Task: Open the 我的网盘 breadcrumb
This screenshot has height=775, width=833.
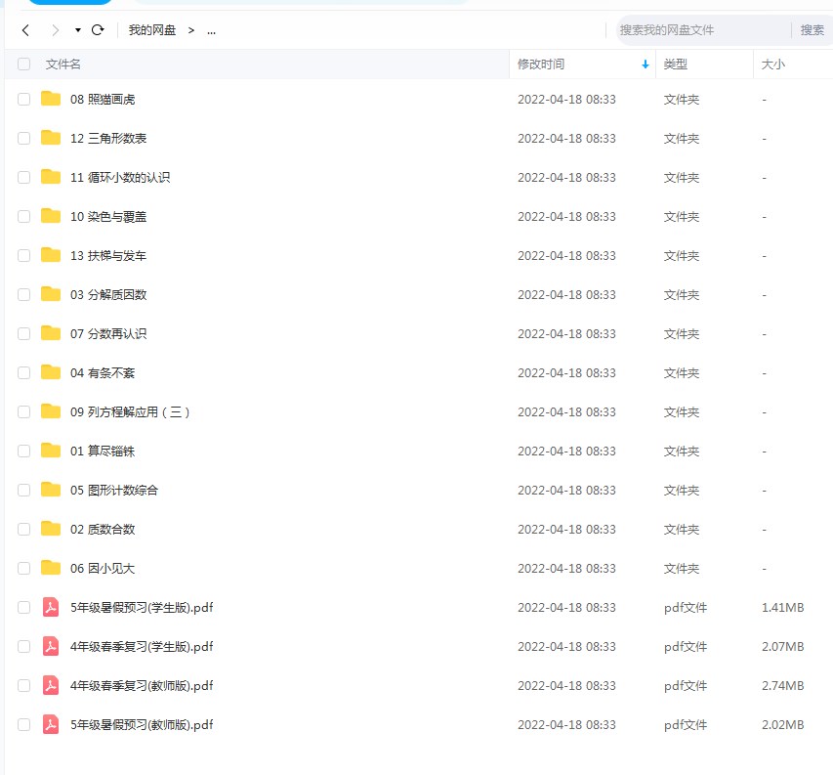Action: coord(152,30)
